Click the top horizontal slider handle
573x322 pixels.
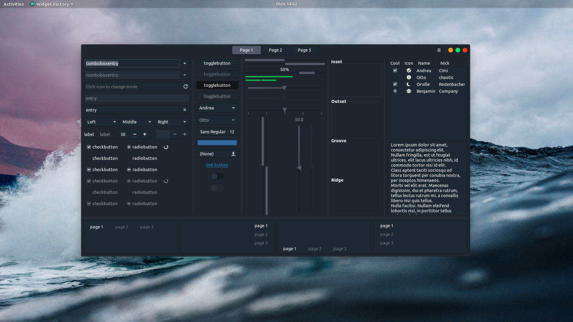click(284, 88)
